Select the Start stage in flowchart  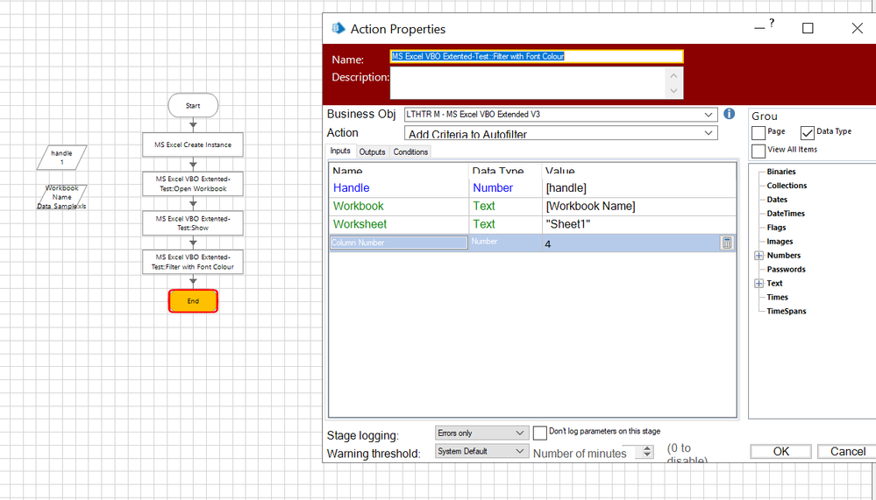(x=193, y=106)
